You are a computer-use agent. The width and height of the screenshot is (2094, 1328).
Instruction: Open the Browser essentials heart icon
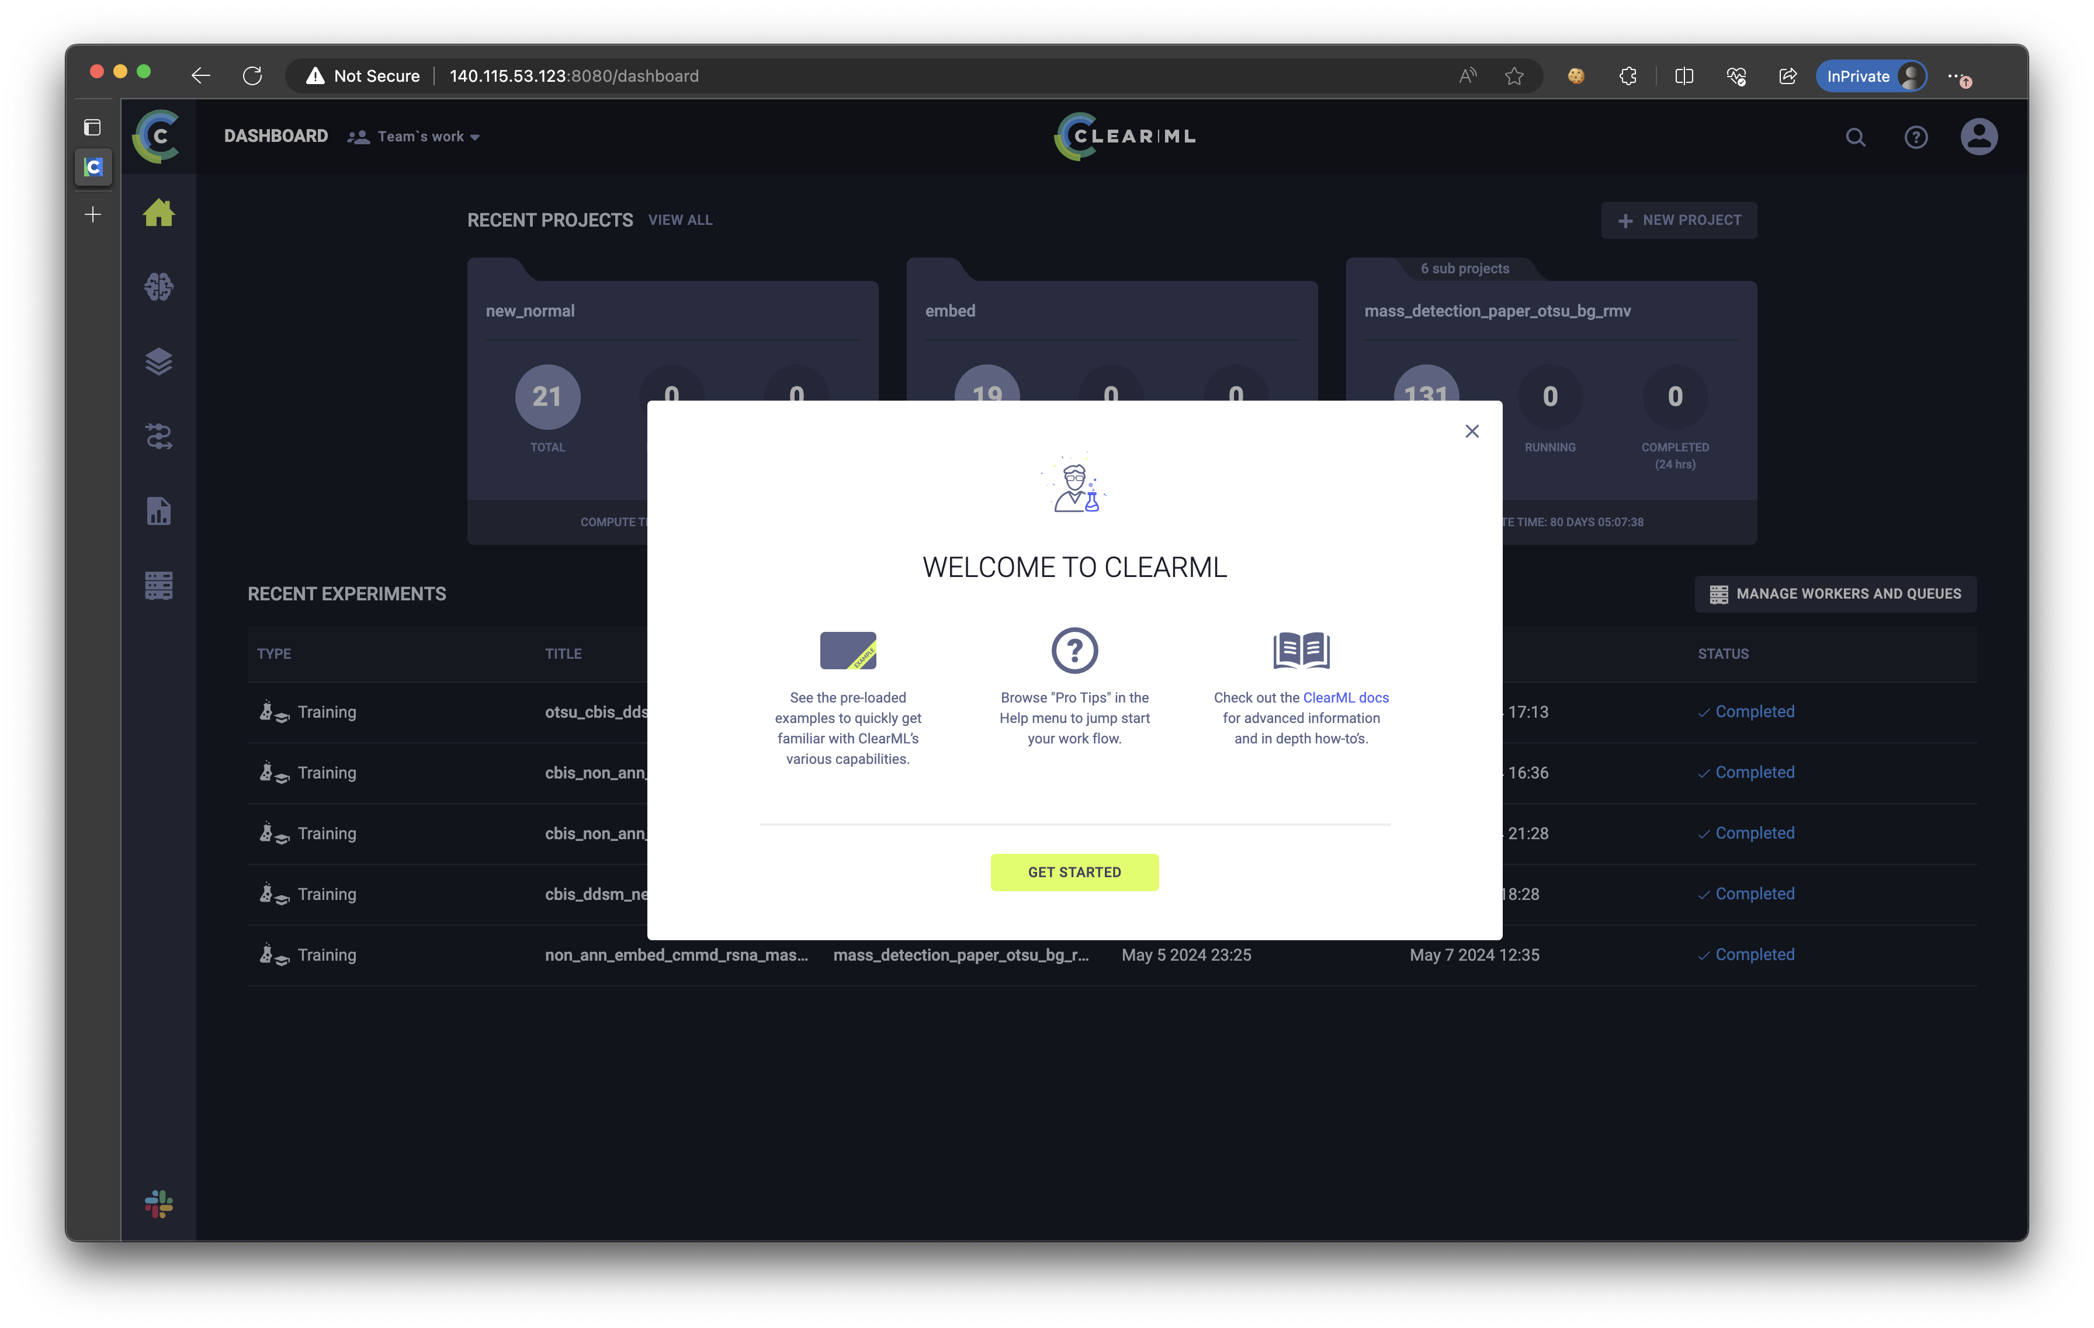pos(1736,75)
